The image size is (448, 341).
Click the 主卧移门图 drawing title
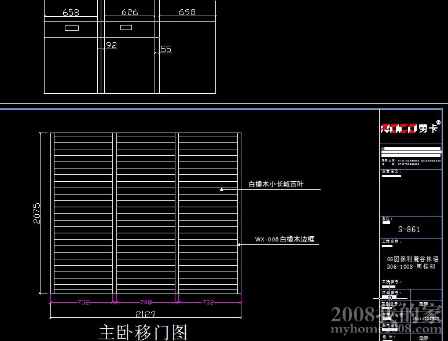click(x=143, y=332)
